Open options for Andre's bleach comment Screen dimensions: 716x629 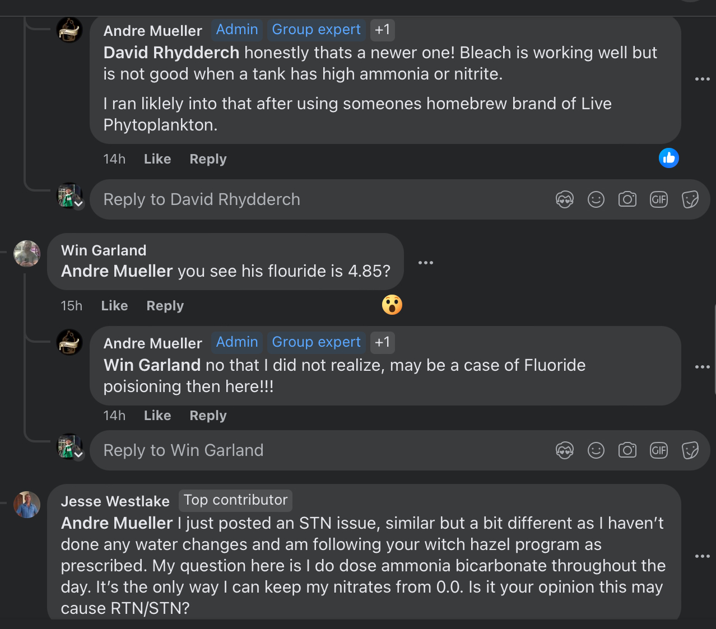click(x=702, y=79)
